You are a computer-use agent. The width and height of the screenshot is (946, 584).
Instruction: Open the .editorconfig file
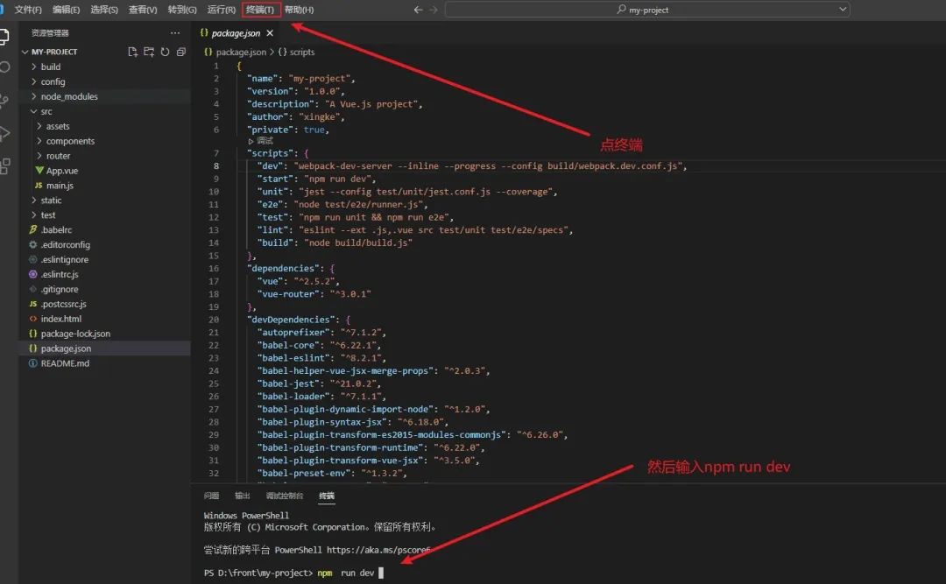pos(65,244)
